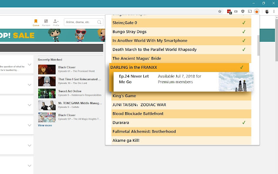Image resolution: width=278 pixels, height=174 pixels.
Task: Click the Sword Art Online thumbnail
Action: (x=47, y=93)
